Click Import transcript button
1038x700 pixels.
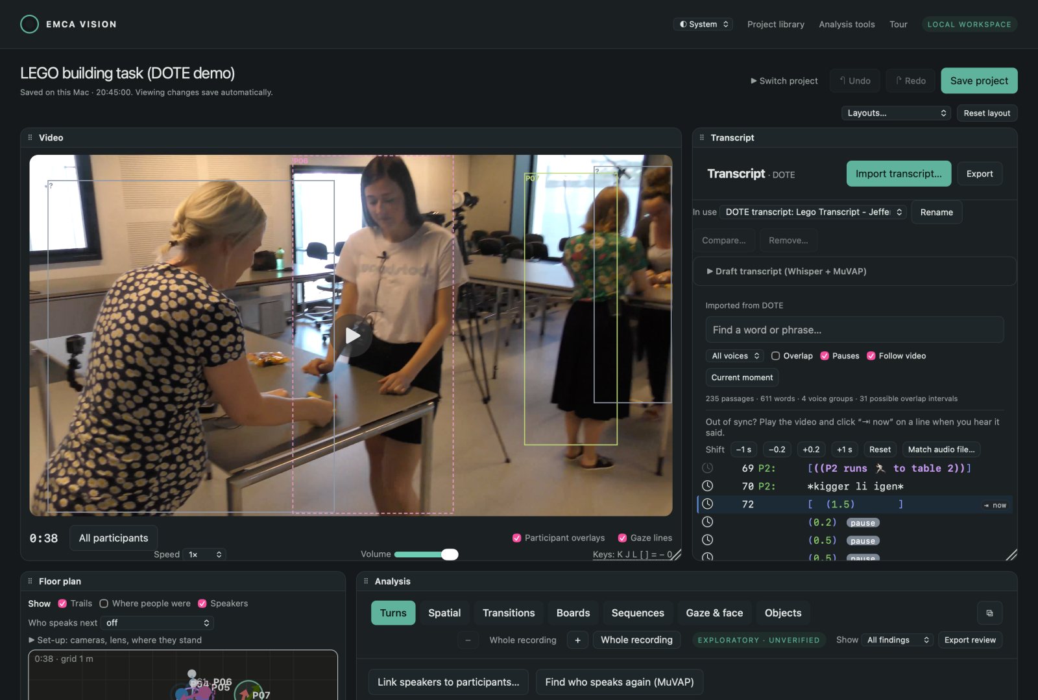tap(899, 174)
